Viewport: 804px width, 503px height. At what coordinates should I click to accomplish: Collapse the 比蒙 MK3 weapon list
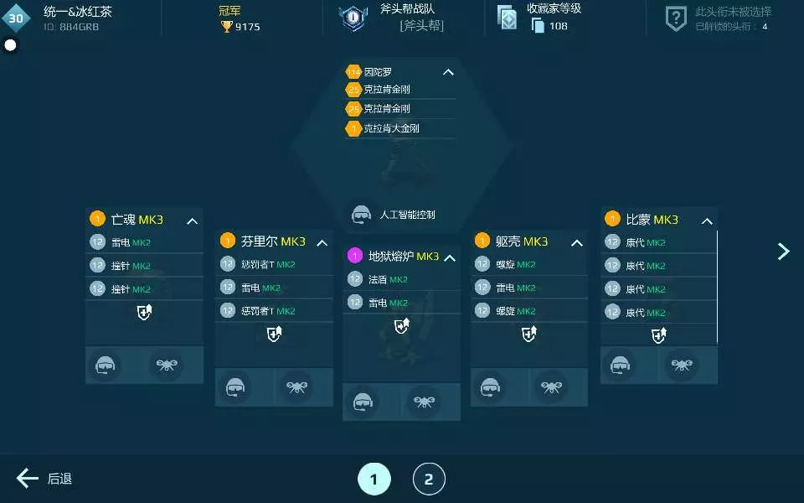coord(706,220)
